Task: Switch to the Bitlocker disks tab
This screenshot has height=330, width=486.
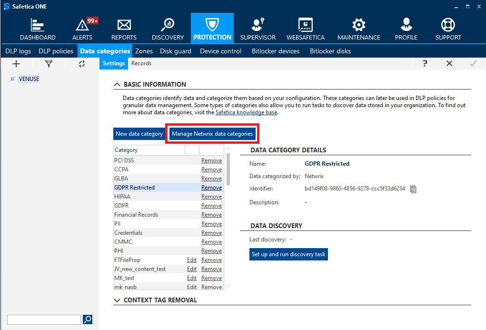Action: 330,51
